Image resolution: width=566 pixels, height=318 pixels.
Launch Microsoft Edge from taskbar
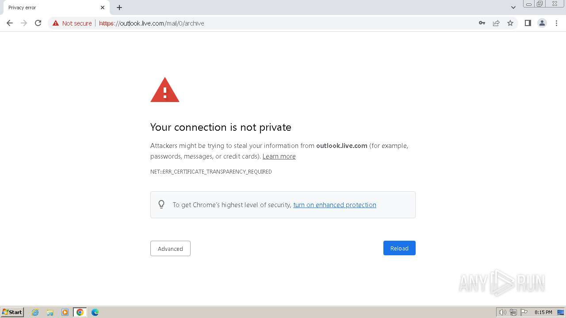tap(95, 312)
